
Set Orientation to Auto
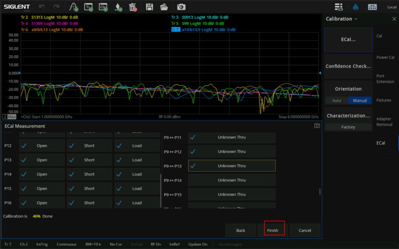[x=337, y=101]
